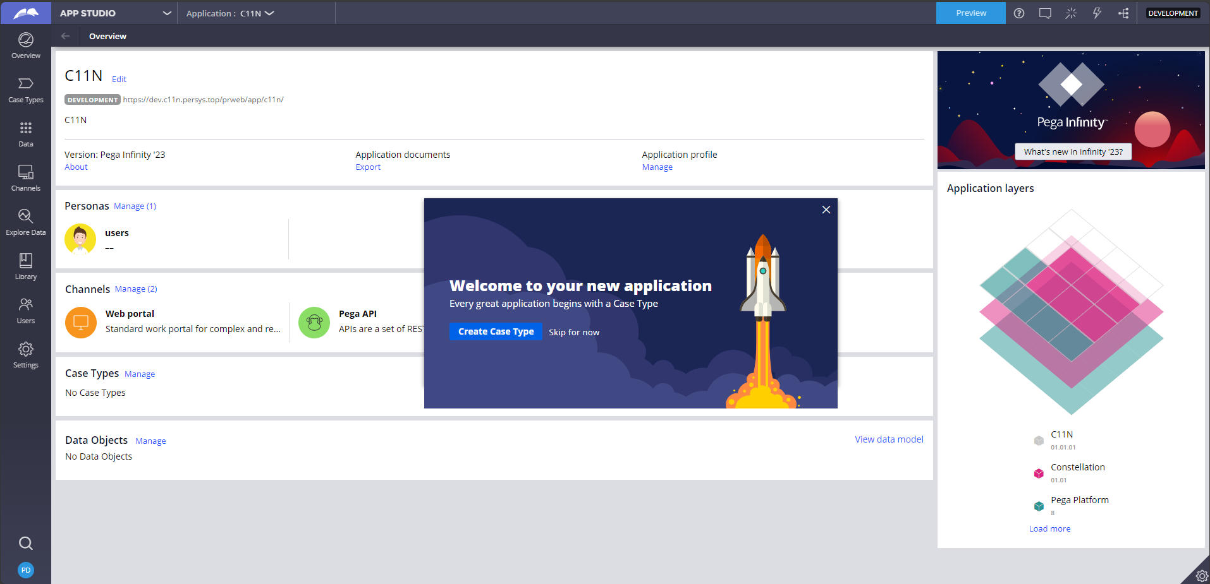Screen dimensions: 1210x584
Task: Click Load more under Application layers
Action: pos(1049,529)
